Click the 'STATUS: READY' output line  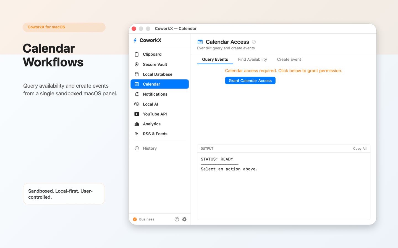217,159
